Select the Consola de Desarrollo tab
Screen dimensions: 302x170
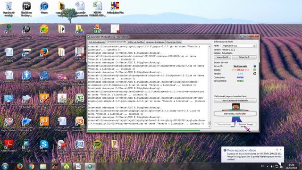tap(116, 42)
